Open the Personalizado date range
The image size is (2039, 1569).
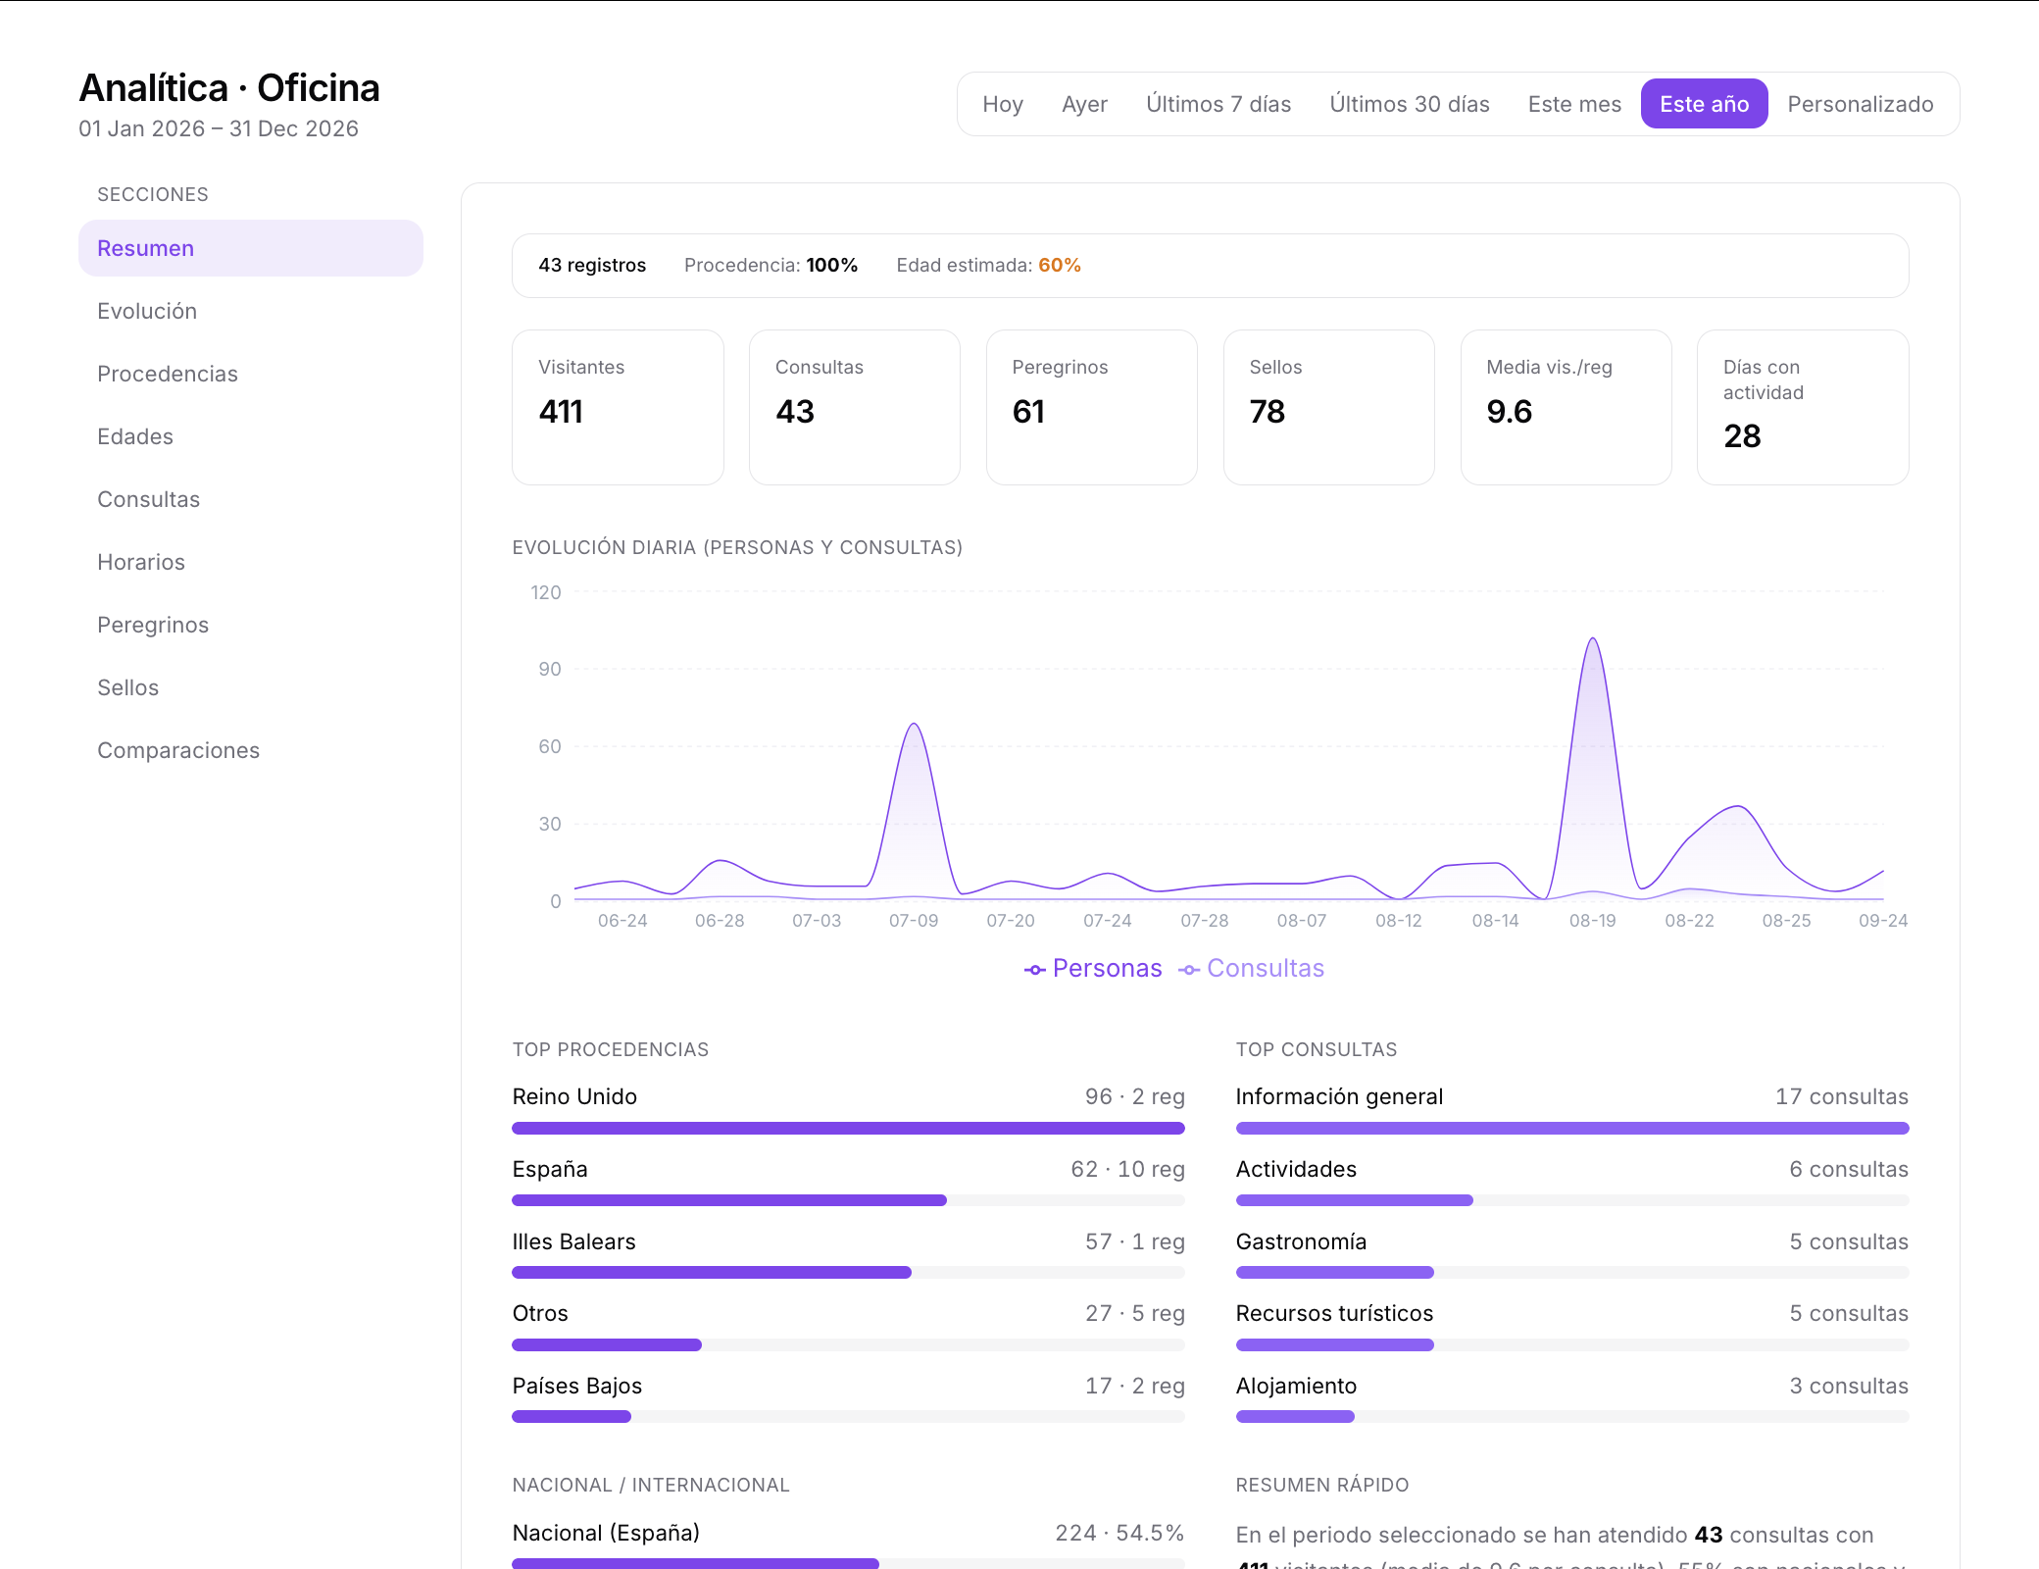[x=1861, y=104]
